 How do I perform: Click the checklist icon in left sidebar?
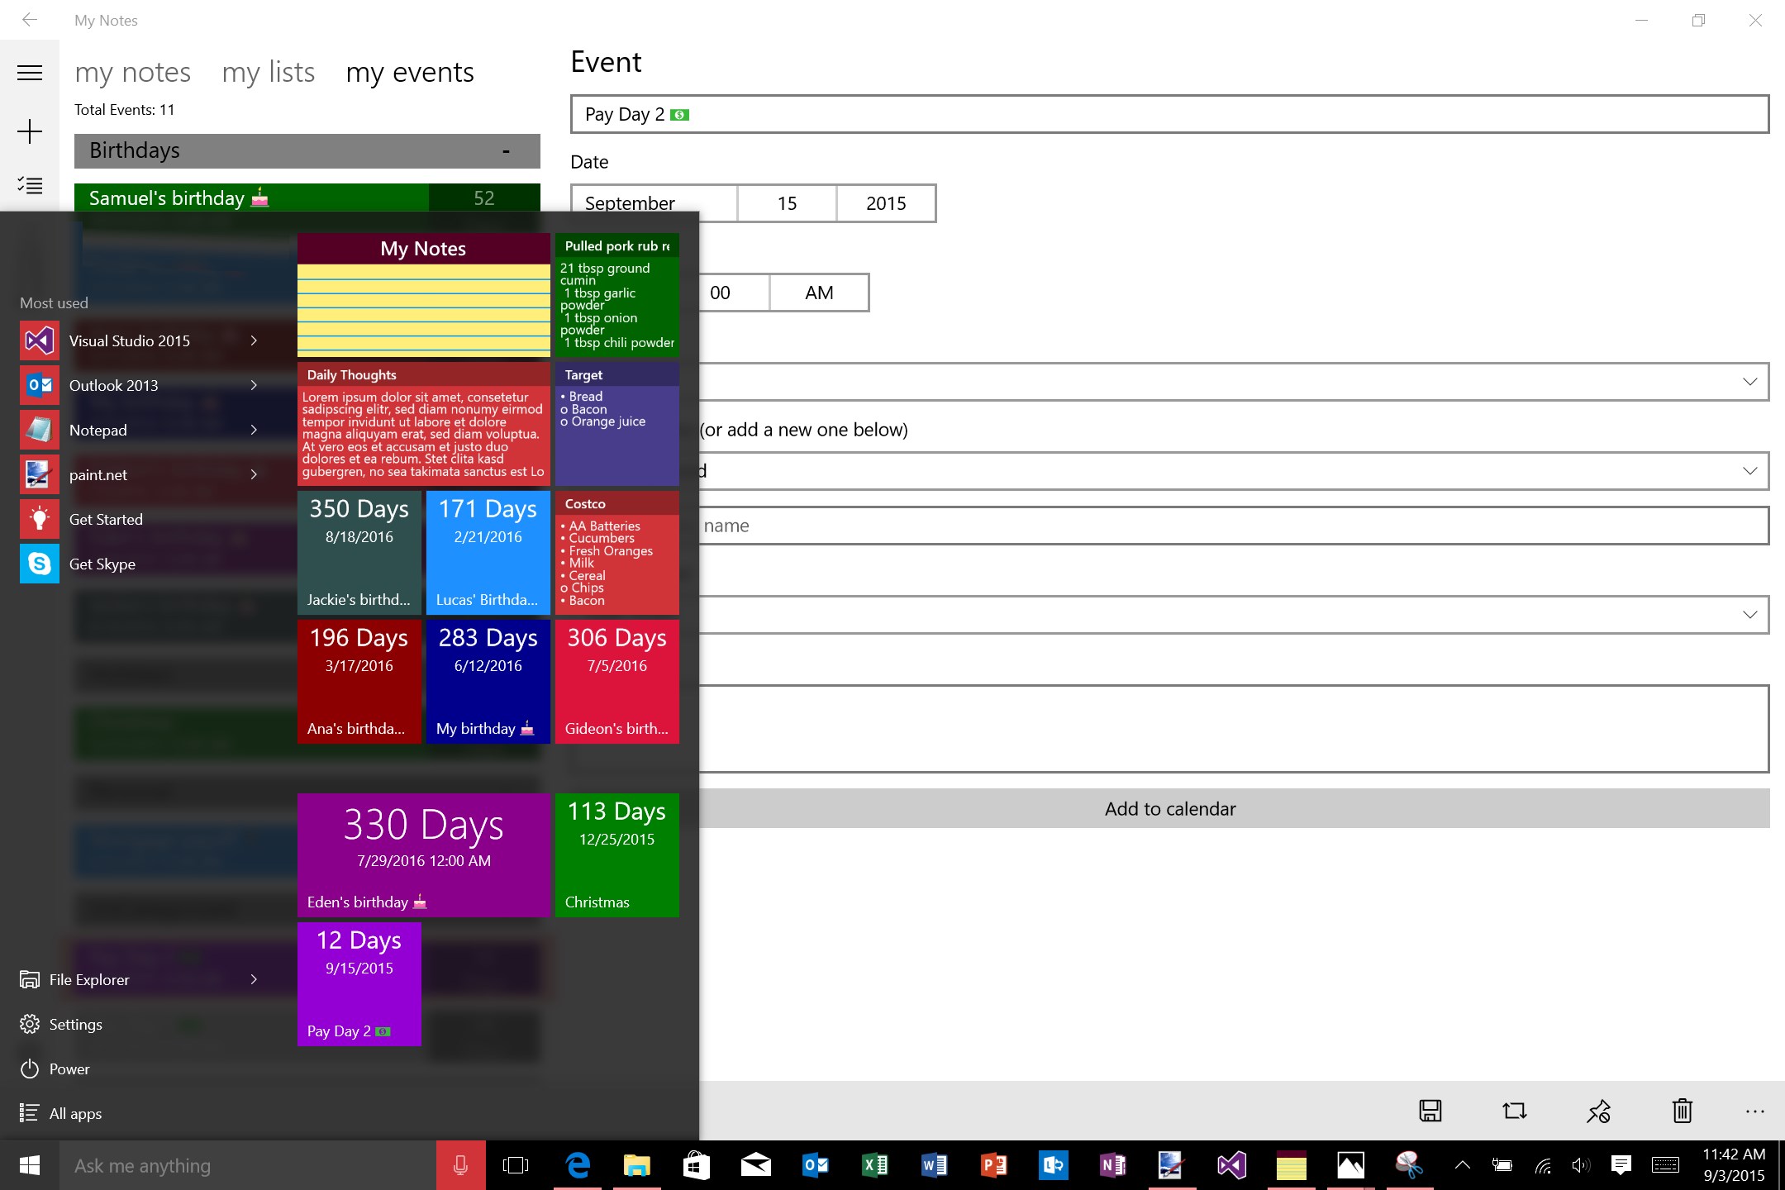coord(30,185)
